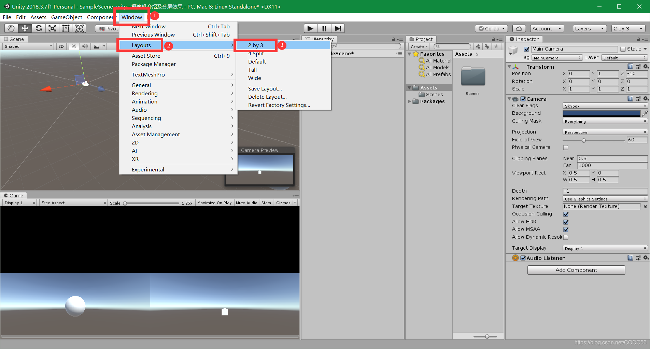This screenshot has width=650, height=349.
Task: Open Shaded draw mode dropdown
Action: 28,46
